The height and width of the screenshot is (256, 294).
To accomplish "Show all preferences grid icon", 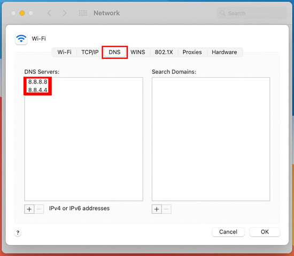I will 83,13.
